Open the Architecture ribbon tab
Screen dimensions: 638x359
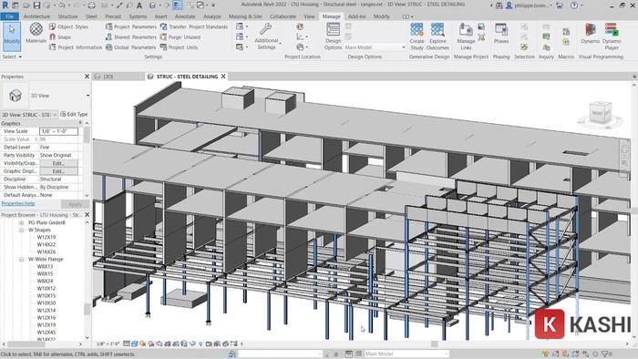36,16
